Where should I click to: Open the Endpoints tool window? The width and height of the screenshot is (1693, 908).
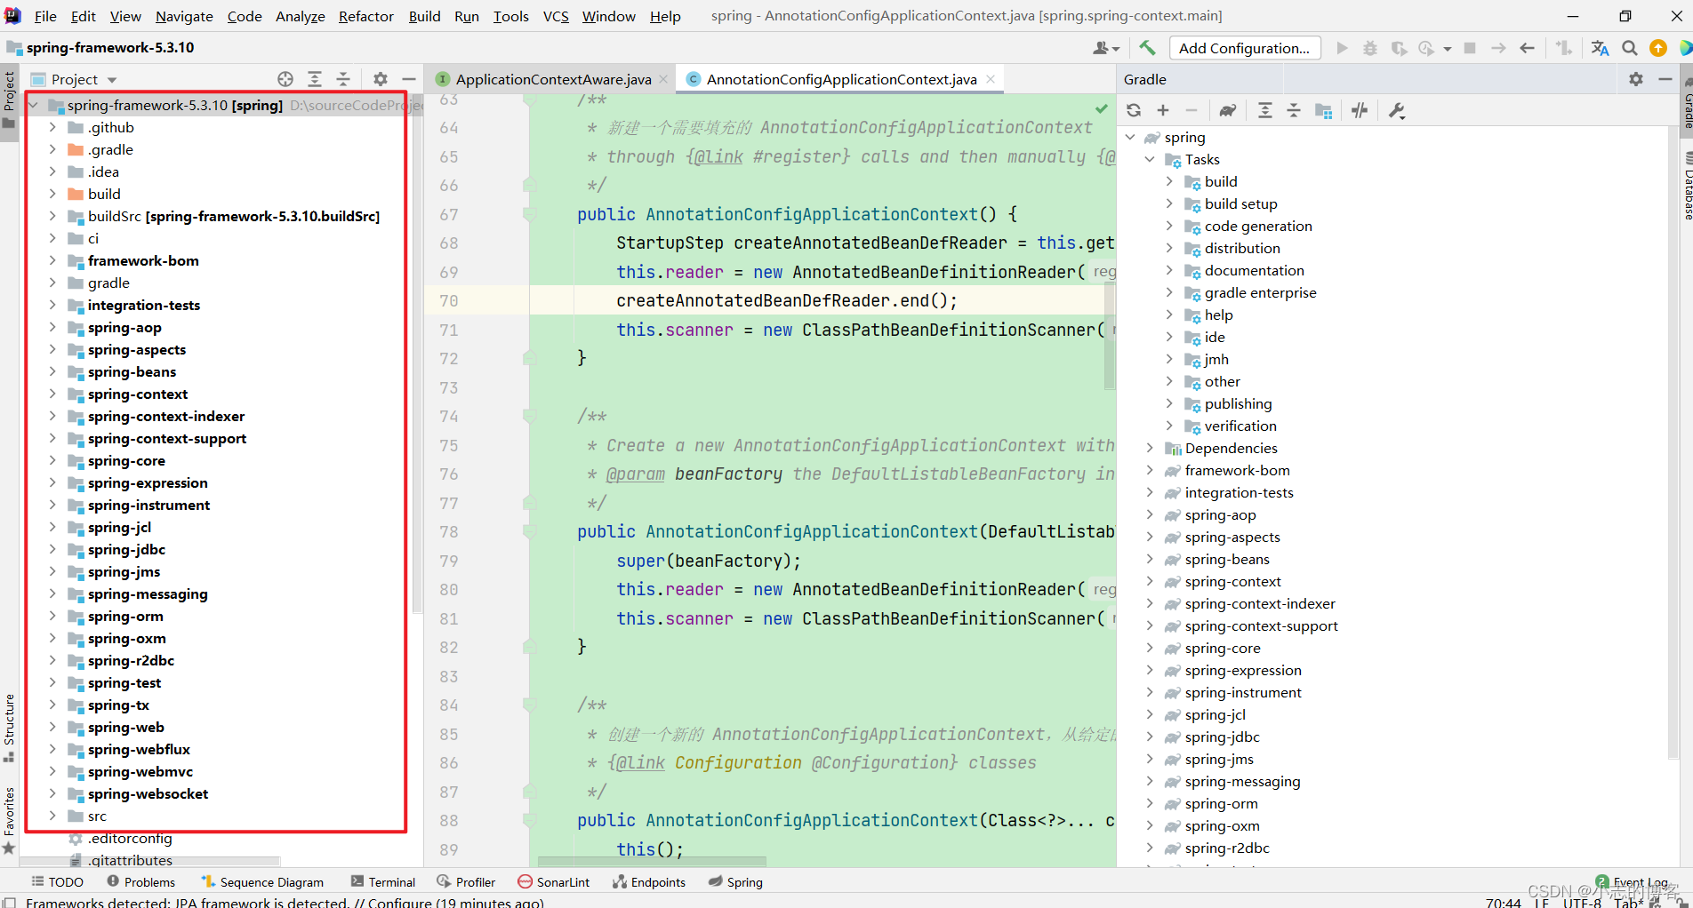(649, 881)
